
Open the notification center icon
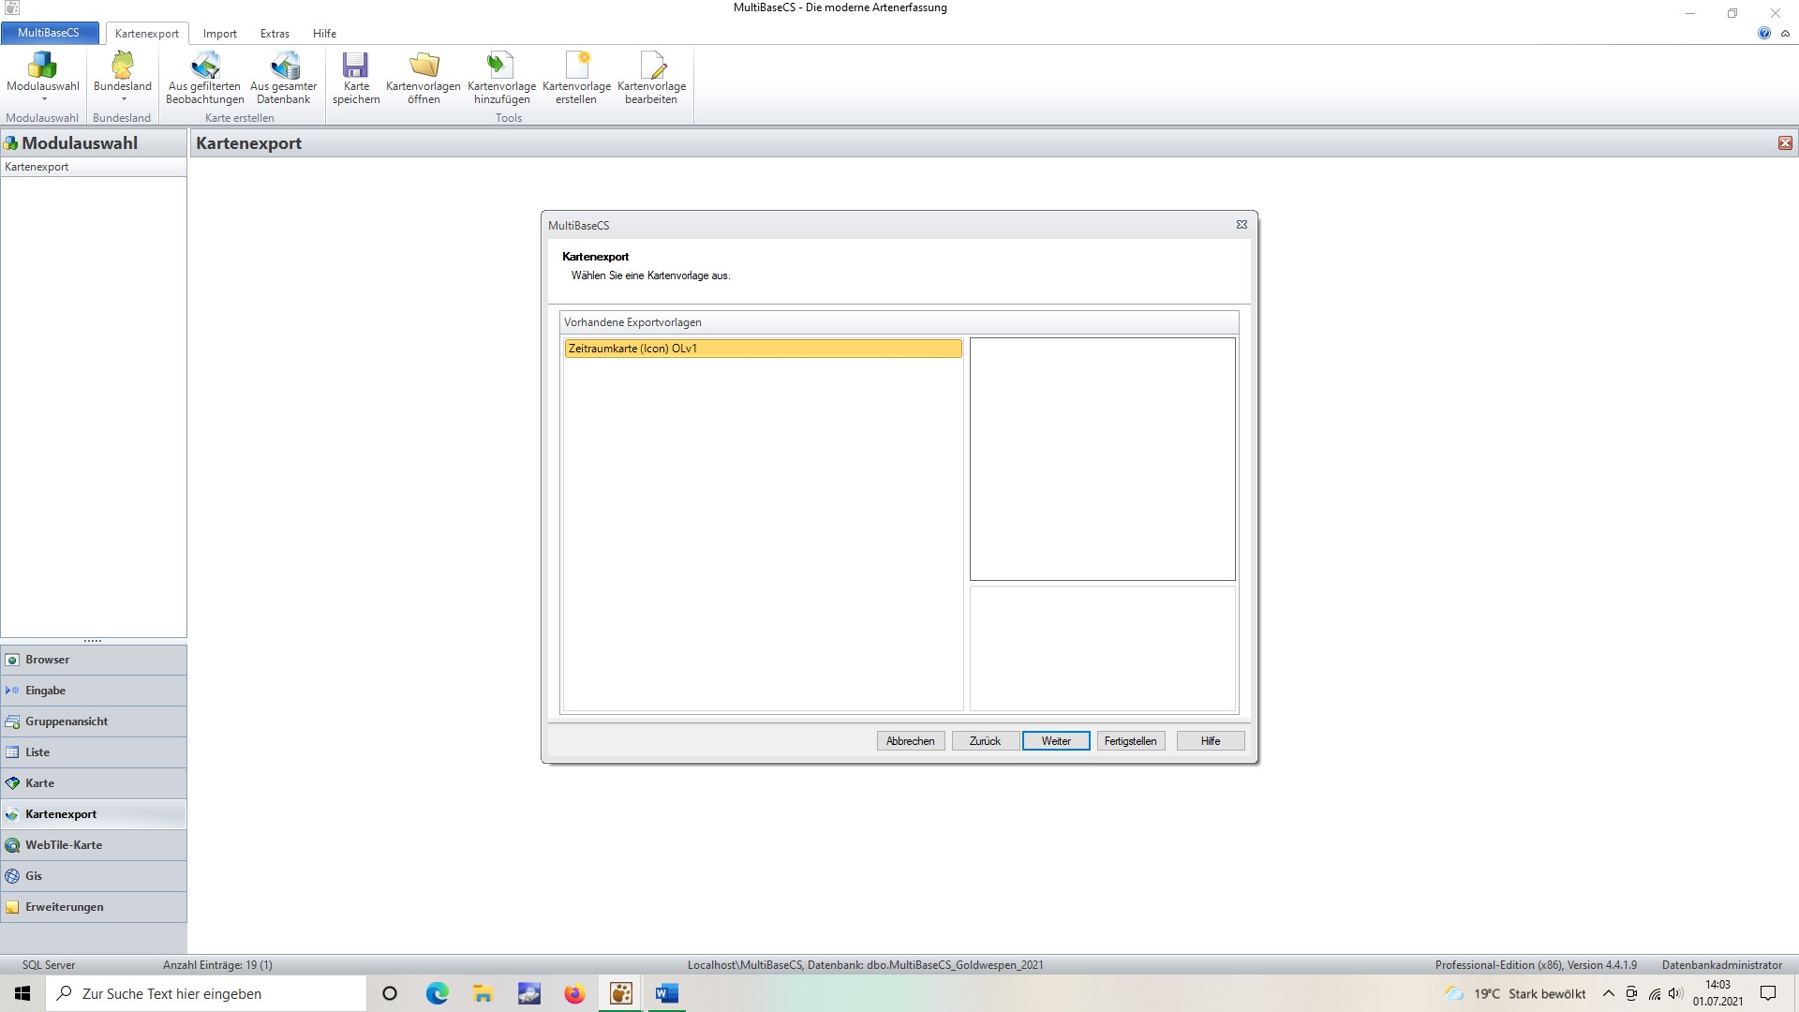point(1768,993)
